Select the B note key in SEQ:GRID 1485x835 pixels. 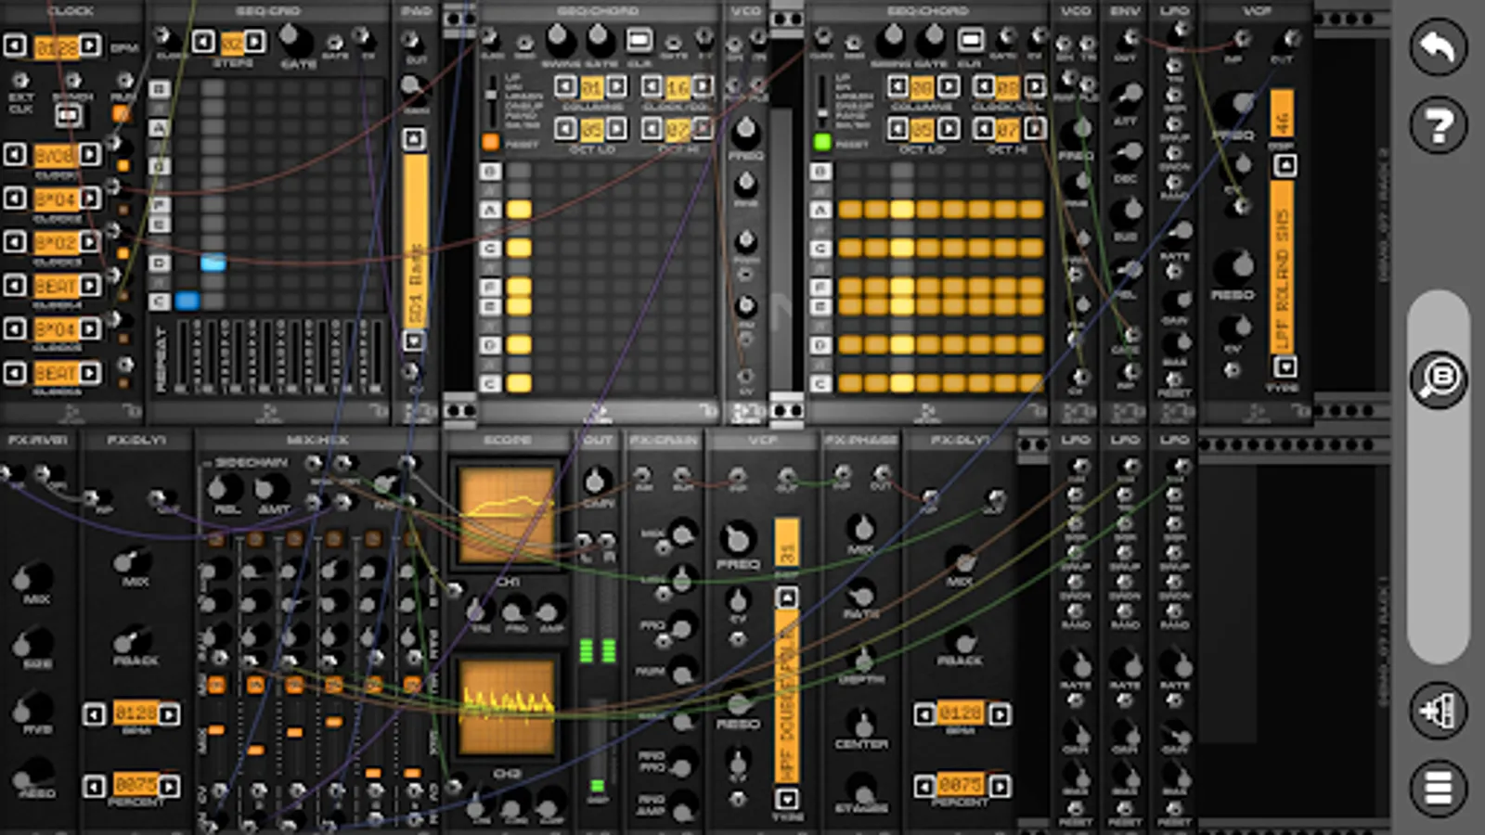[x=160, y=89]
